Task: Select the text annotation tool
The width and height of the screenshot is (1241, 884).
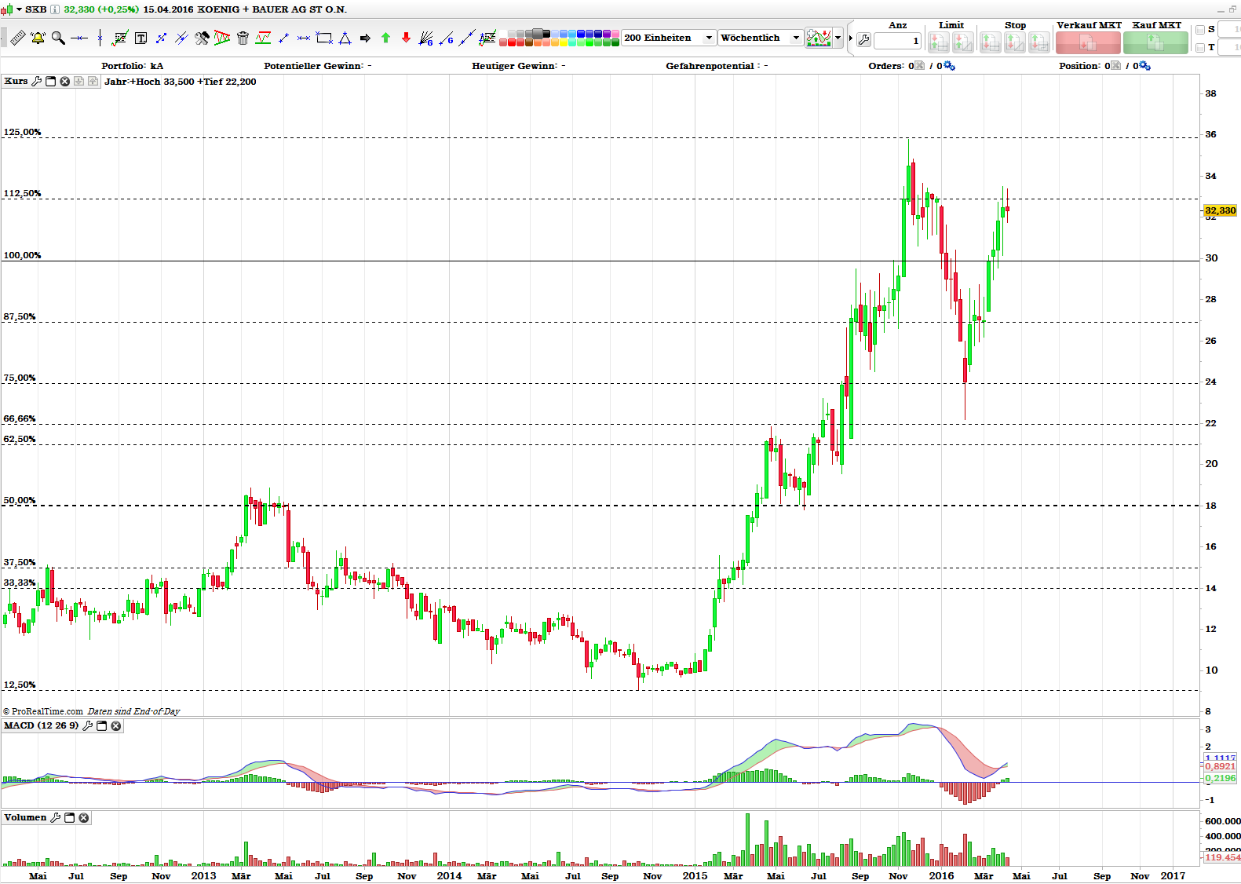Action: (x=141, y=38)
